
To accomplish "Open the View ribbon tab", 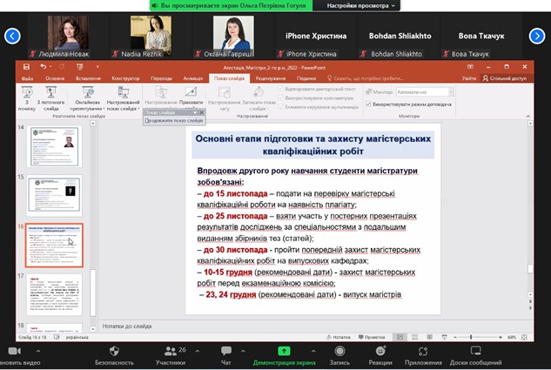I will pyautogui.click(x=306, y=78).
